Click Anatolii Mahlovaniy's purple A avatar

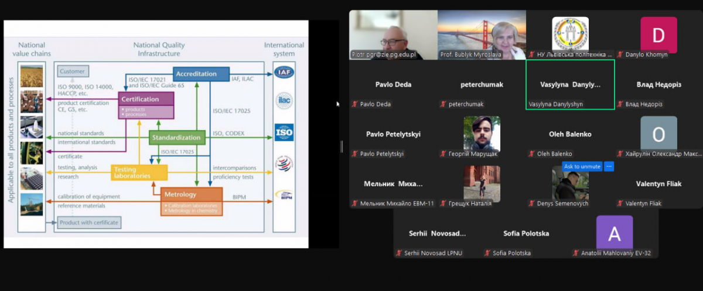(x=614, y=232)
